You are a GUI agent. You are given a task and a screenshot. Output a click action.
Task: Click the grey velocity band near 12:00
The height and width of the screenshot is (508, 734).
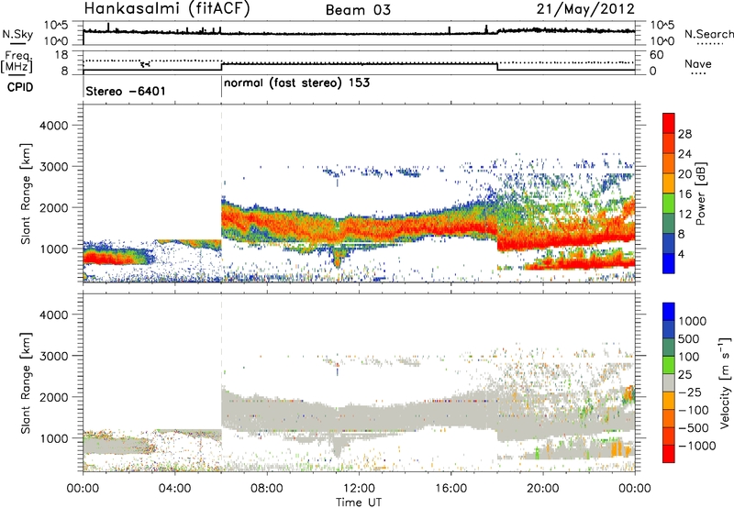[359, 419]
